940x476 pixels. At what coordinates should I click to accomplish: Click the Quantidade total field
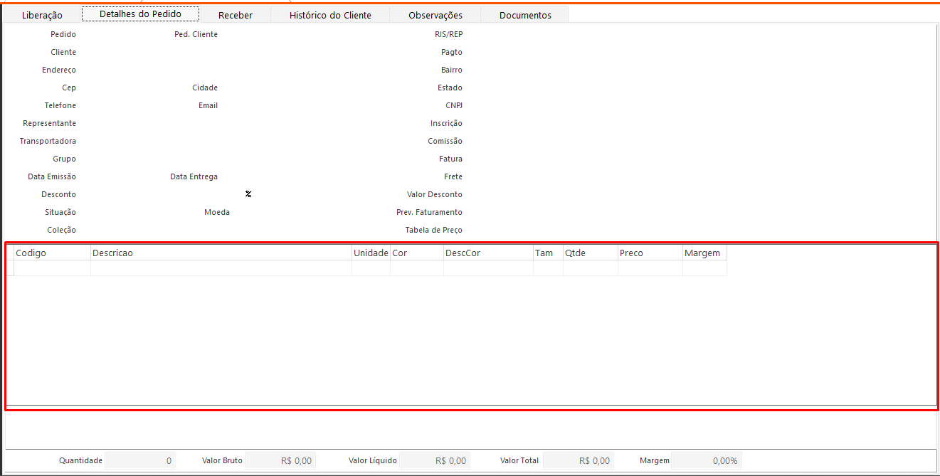point(140,460)
